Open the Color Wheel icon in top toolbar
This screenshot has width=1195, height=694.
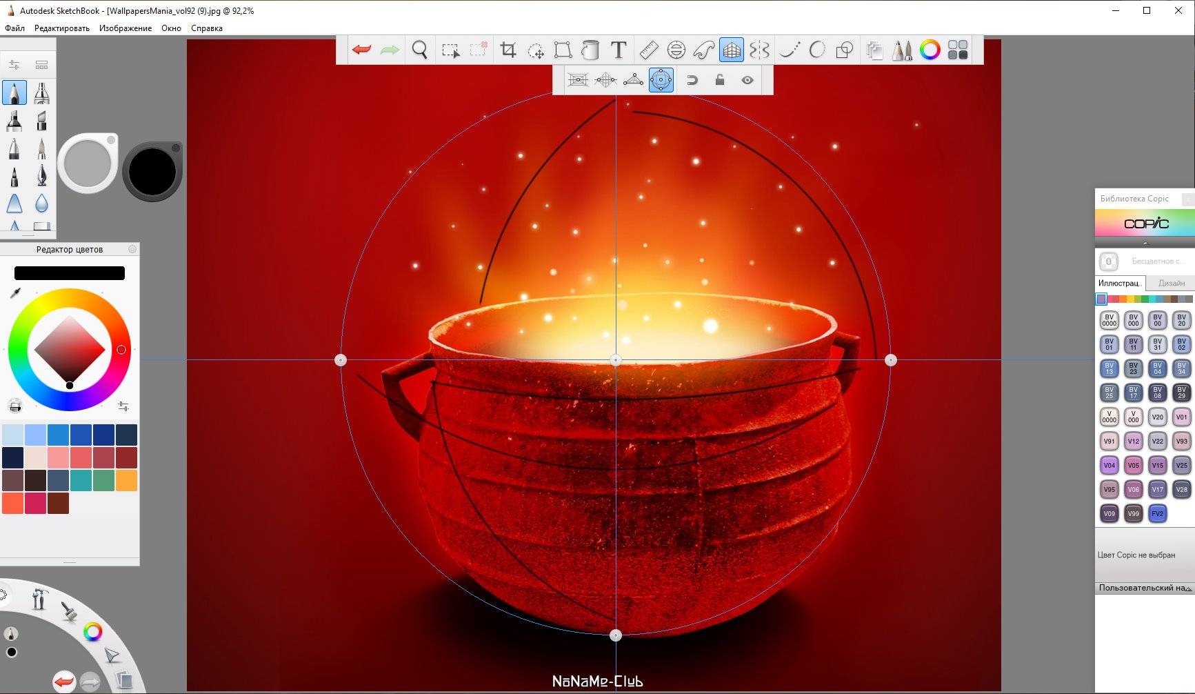point(930,50)
